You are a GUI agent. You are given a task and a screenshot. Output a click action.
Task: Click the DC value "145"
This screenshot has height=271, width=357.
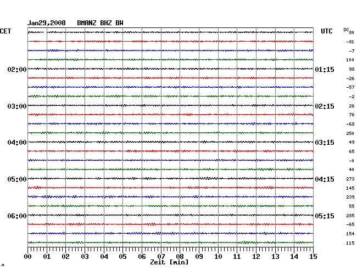tap(350, 188)
